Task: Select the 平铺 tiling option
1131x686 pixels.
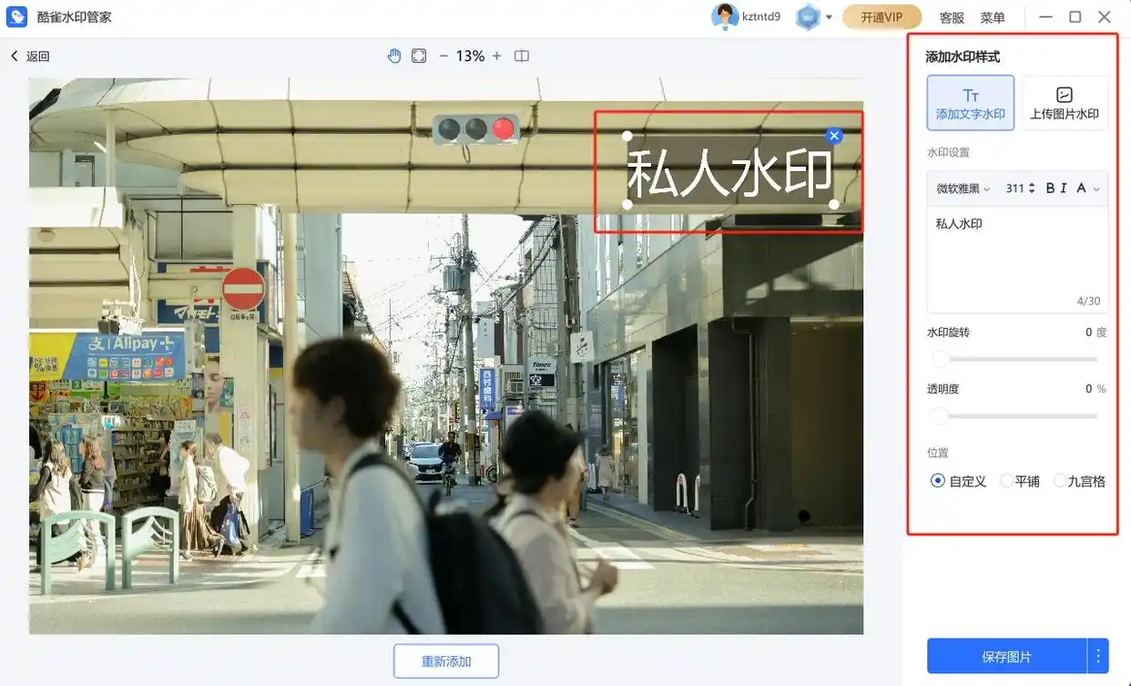Action: (1006, 481)
